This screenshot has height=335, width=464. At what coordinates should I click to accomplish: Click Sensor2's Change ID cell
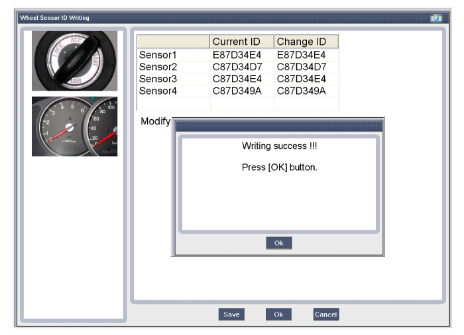click(306, 67)
